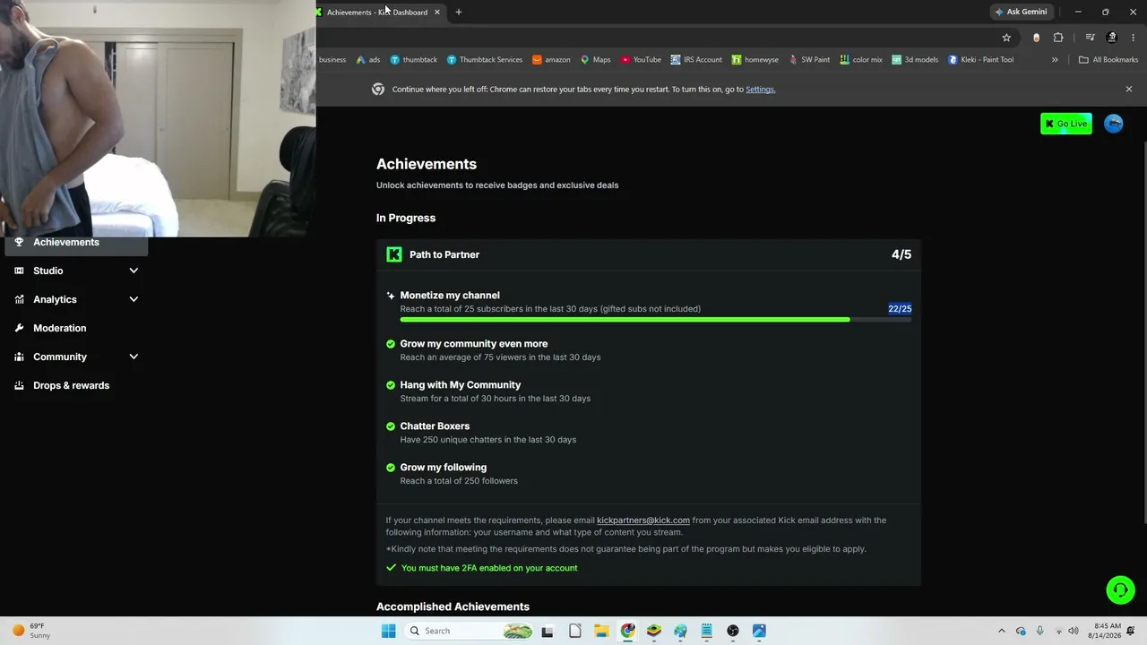Viewport: 1147px width, 645px height.
Task: Open the OBS Studio taskbar icon
Action: (733, 631)
